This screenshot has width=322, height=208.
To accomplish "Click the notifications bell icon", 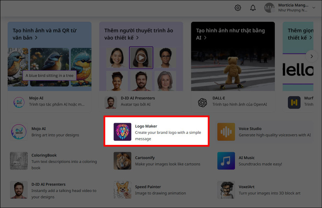I will (253, 8).
